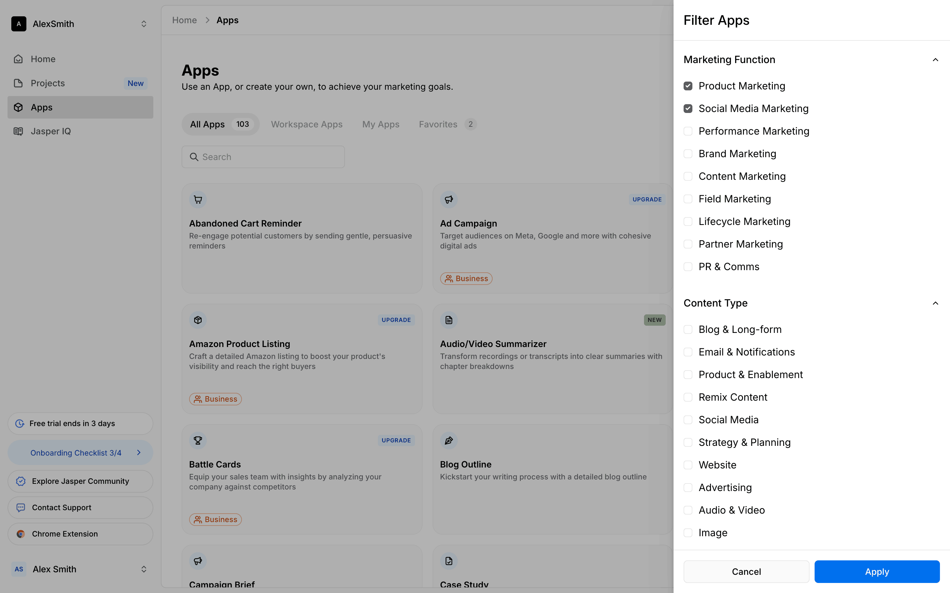Image resolution: width=950 pixels, height=593 pixels.
Task: Uncheck the Product Marketing checkbox
Action: tap(688, 86)
